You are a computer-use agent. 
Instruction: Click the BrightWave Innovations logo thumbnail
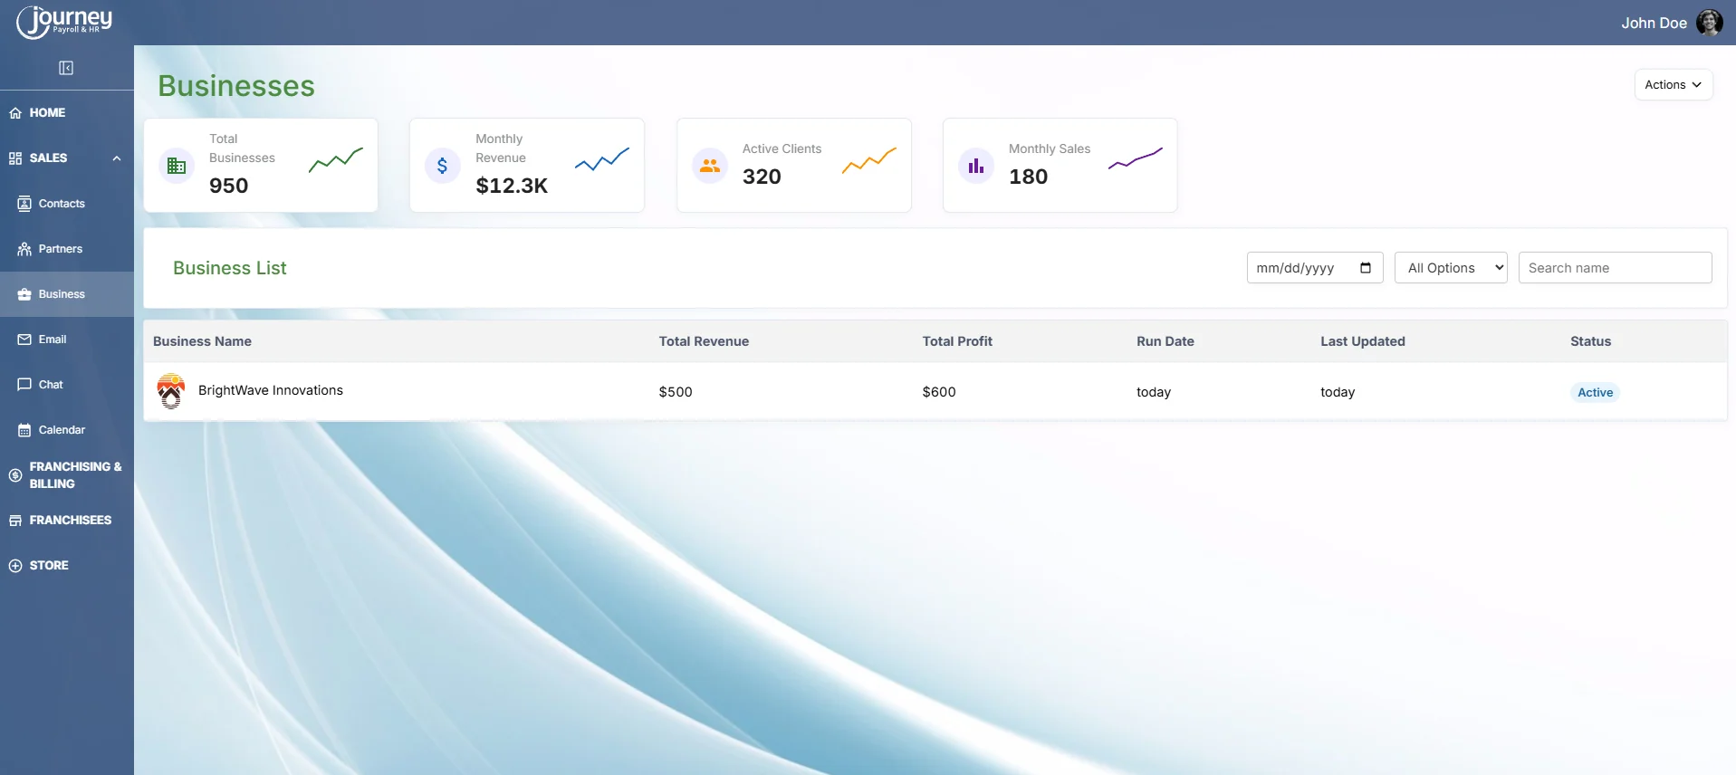(171, 391)
